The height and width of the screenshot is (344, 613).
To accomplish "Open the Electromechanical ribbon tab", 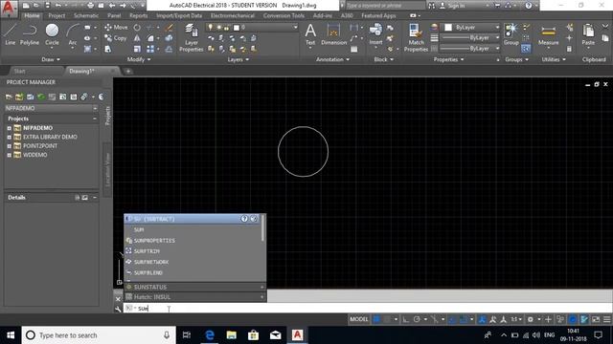I will [232, 15].
